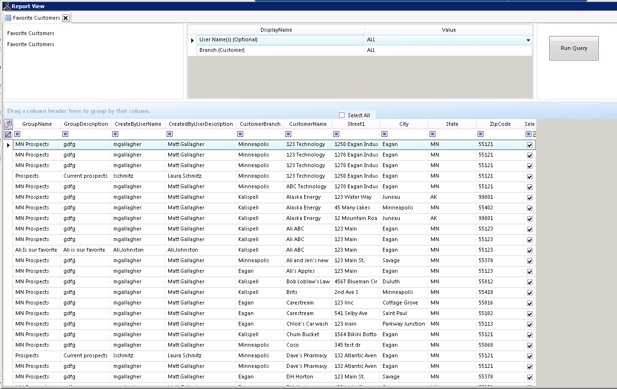Click the DisplayName parameter column header
The width and height of the screenshot is (617, 389).
click(276, 30)
